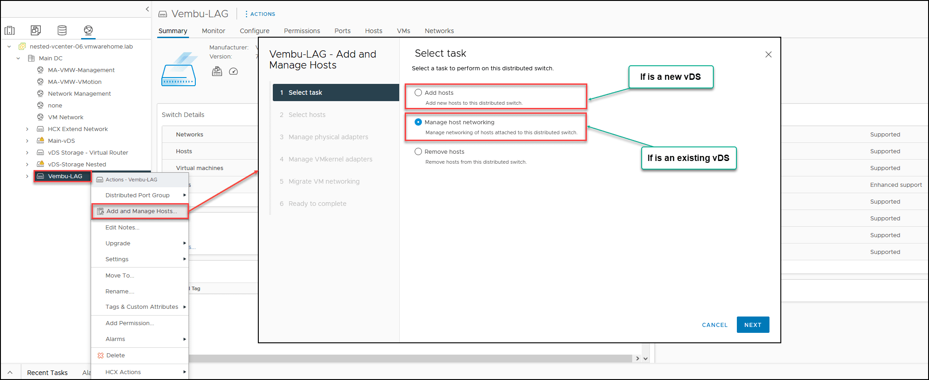Image resolution: width=929 pixels, height=380 pixels.
Task: Choose Rename from context menu
Action: coord(140,291)
